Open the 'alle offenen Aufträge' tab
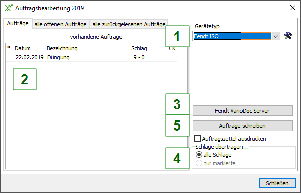301x193 pixels. point(61,24)
